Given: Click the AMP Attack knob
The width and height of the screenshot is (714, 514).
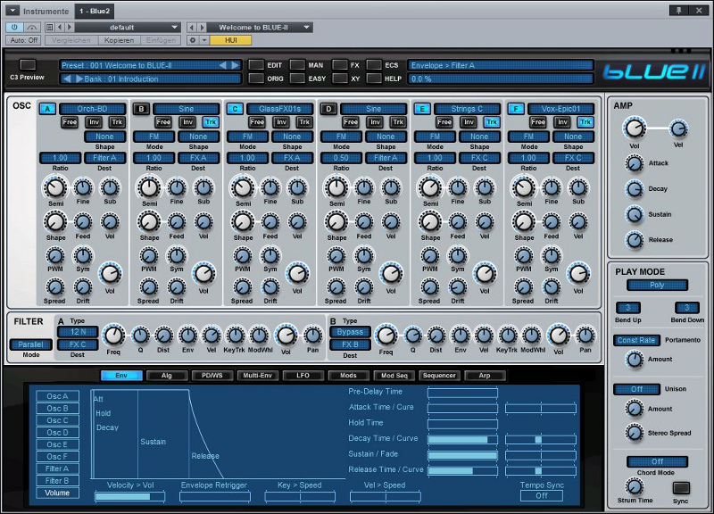Looking at the screenshot, I should (x=634, y=163).
